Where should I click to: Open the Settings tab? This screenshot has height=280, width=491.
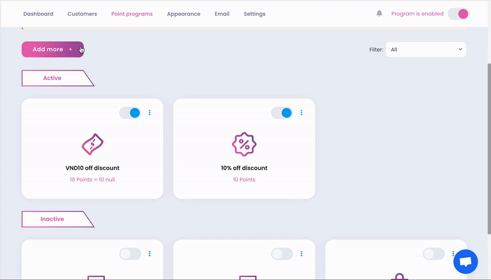coord(255,13)
